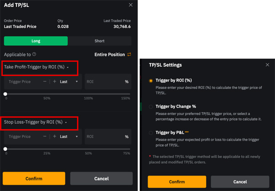Image resolution: width=275 pixels, height=191 pixels.
Task: Select Trigger by P&L radio option
Action: 151,133
